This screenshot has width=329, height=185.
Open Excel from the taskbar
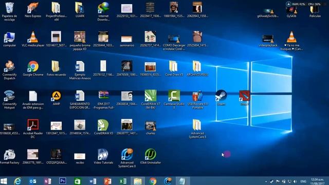(x=123, y=181)
